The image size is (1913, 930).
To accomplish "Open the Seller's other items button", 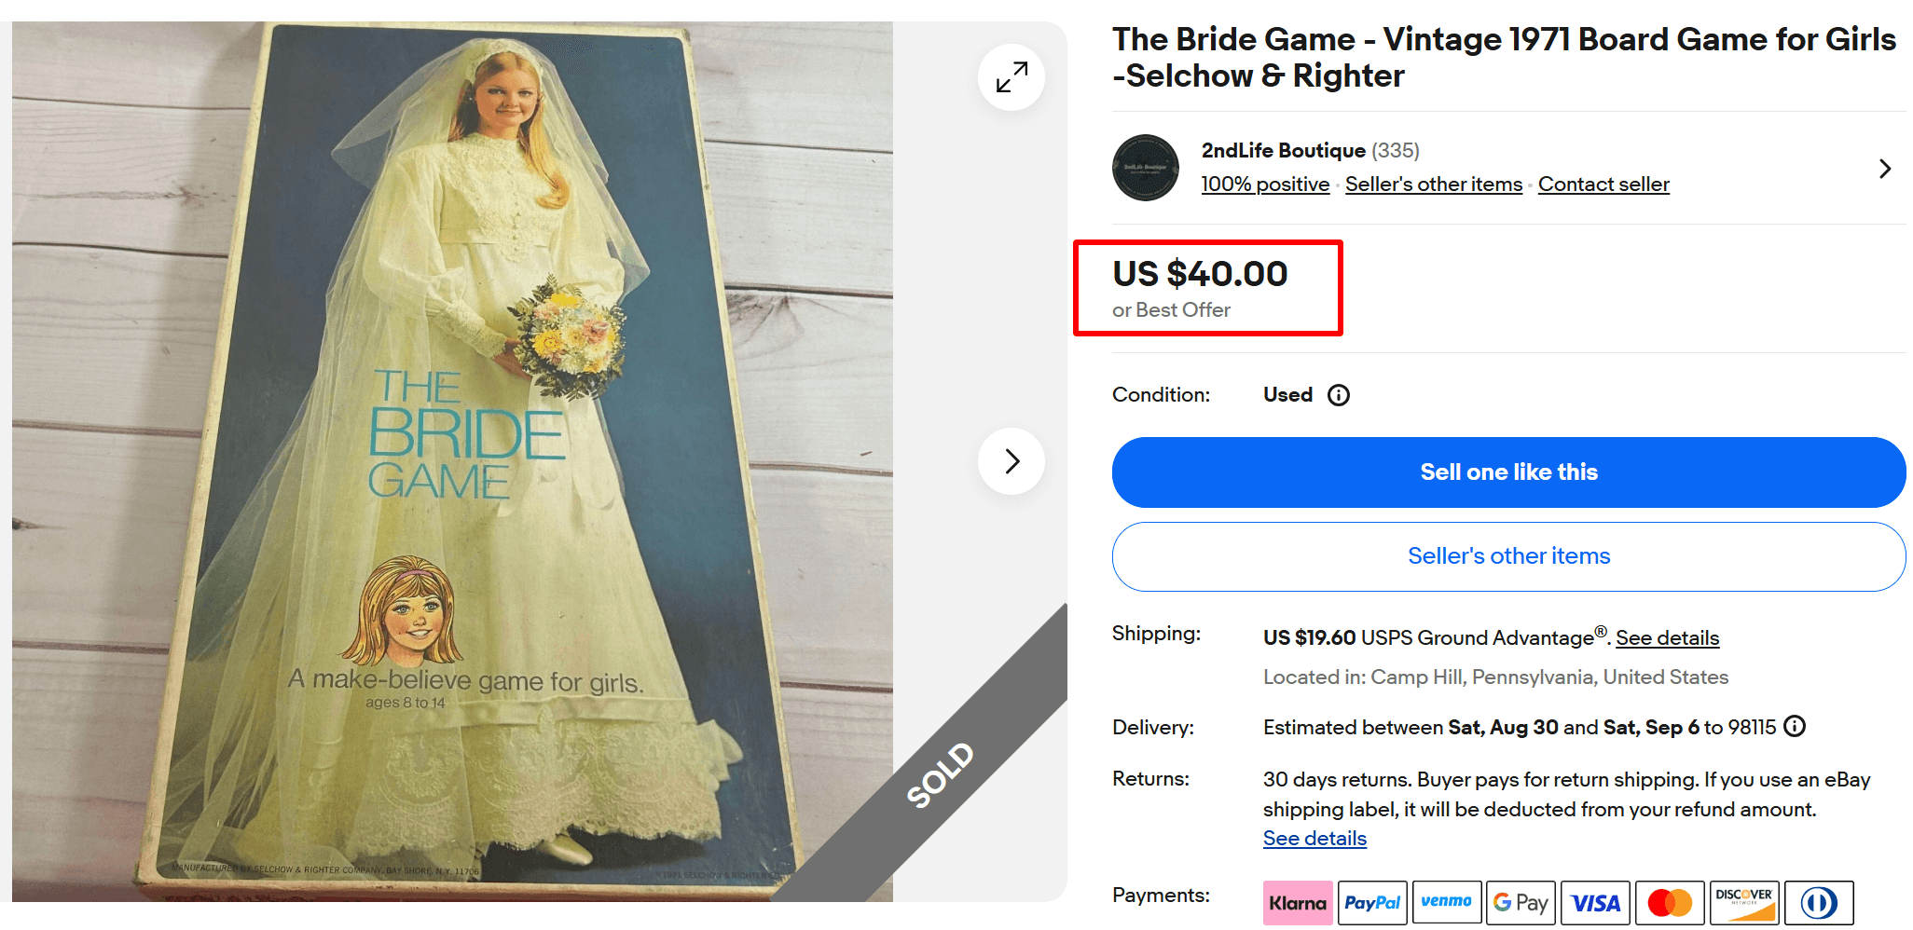I will click(1508, 556).
